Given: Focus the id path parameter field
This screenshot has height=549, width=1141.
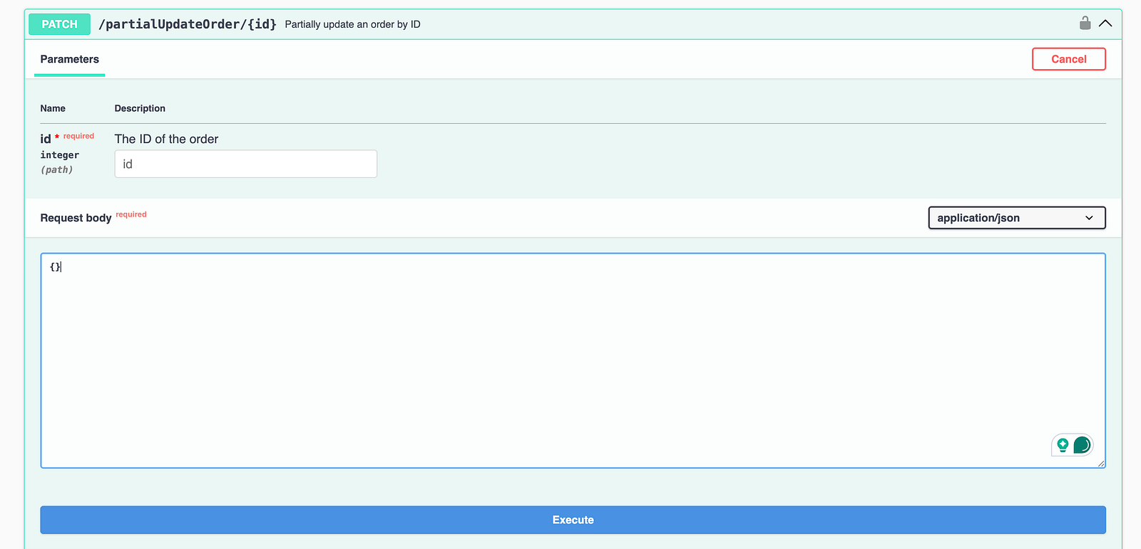Looking at the screenshot, I should point(245,164).
